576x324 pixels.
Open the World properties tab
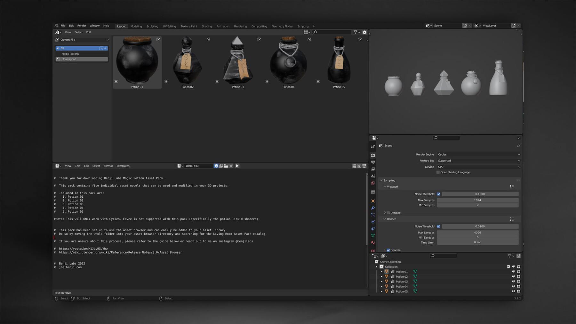[x=373, y=183]
